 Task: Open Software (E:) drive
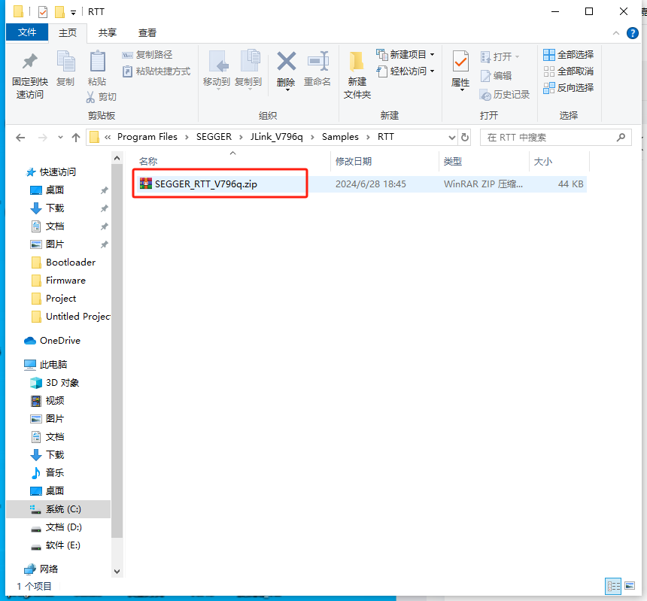click(63, 546)
